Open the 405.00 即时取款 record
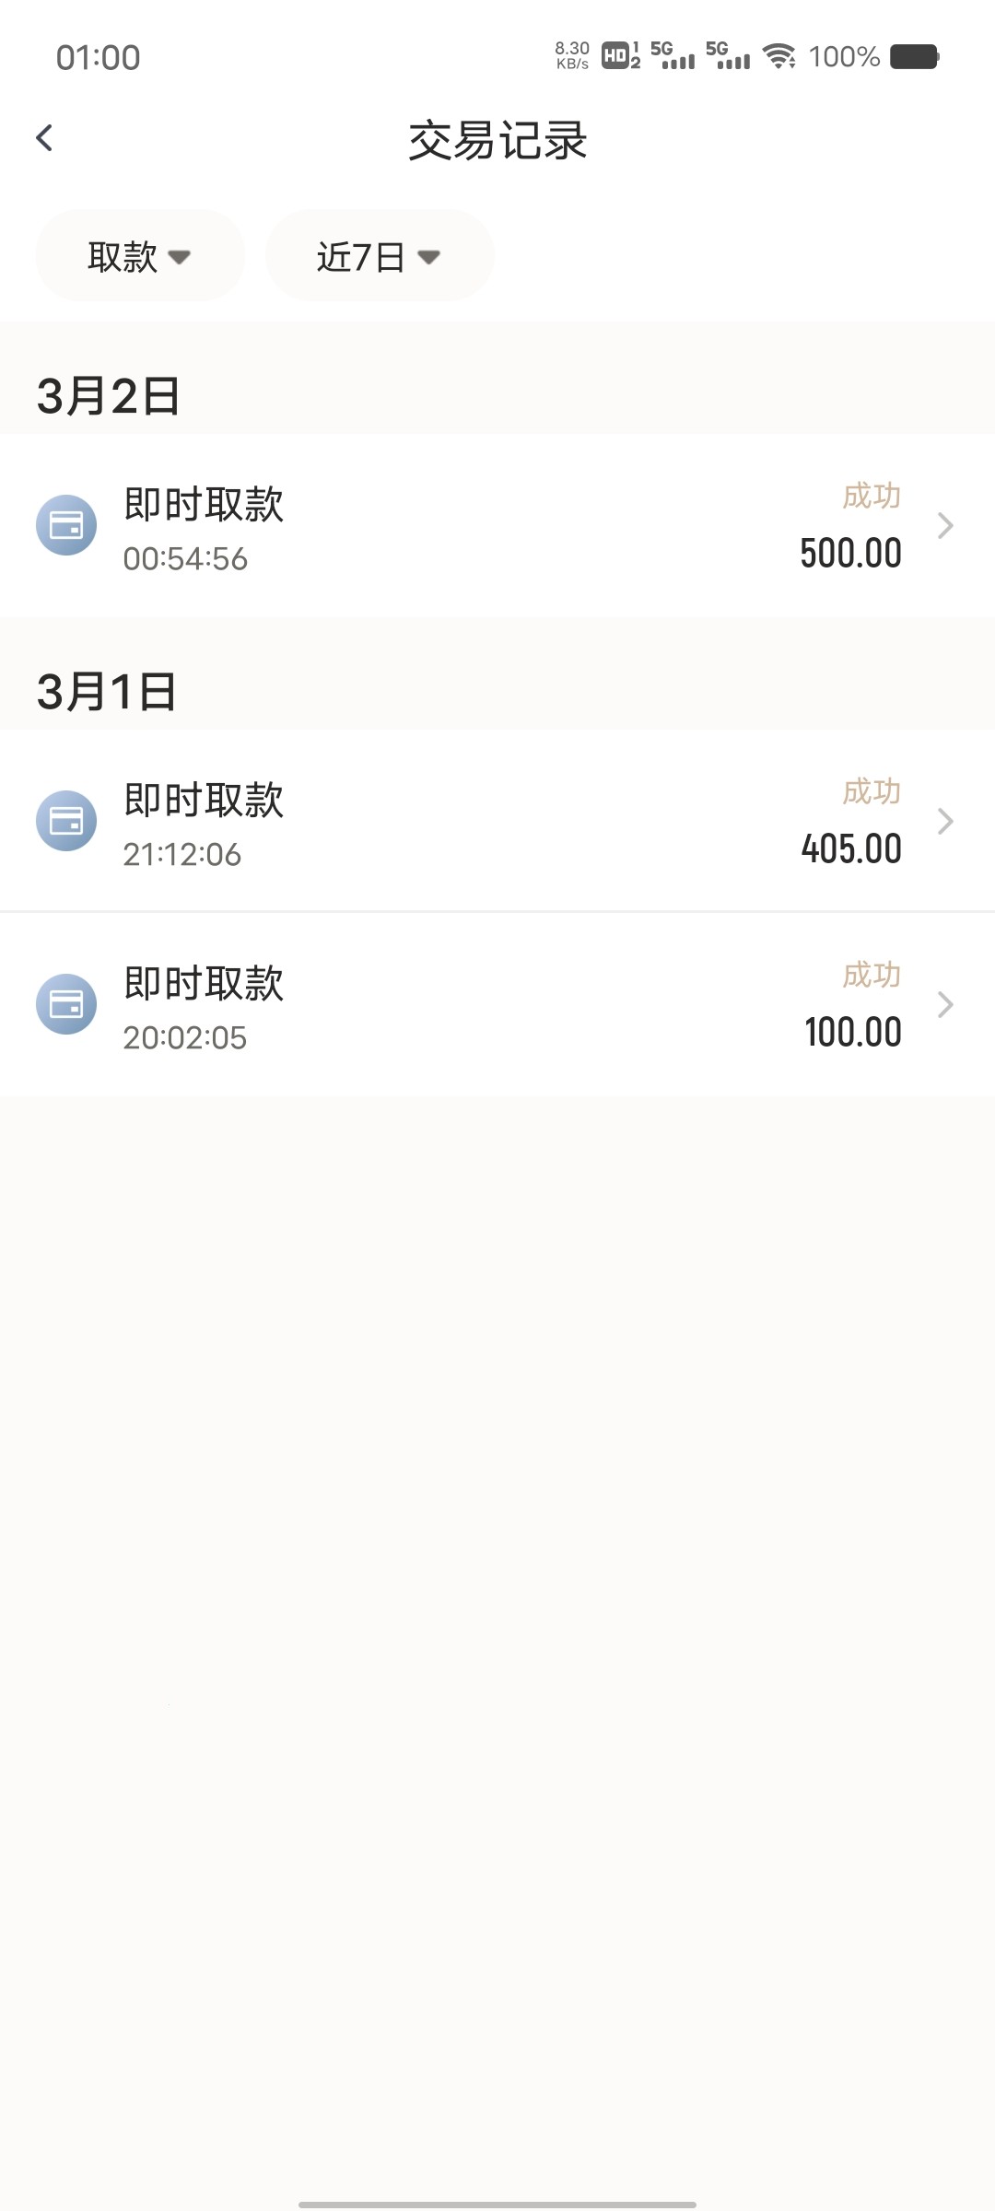This screenshot has height=2211, width=995. (497, 821)
